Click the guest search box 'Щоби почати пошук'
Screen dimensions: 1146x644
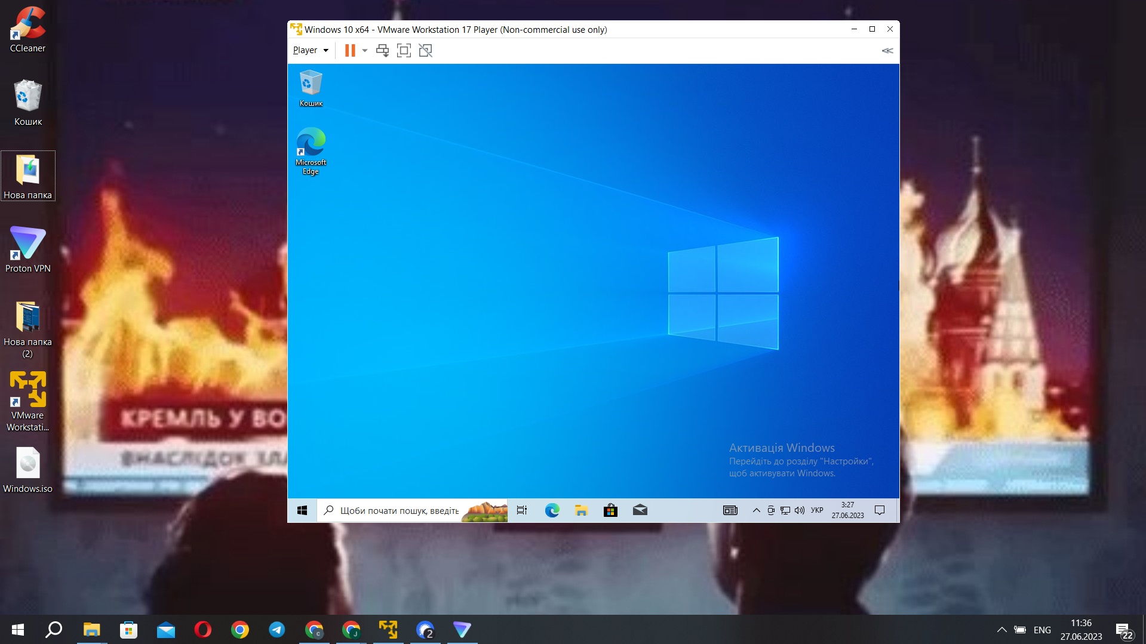pyautogui.click(x=412, y=510)
